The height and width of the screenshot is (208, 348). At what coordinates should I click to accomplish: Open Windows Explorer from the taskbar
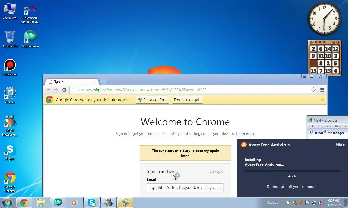tap(41, 203)
